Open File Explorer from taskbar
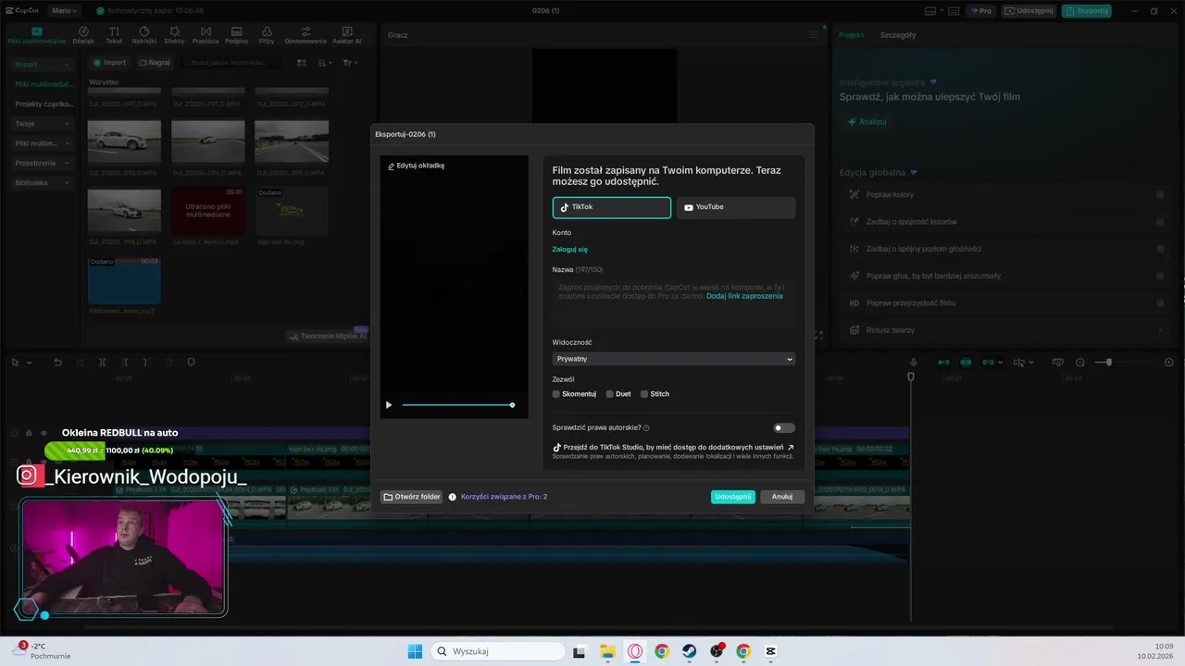This screenshot has height=666, width=1185. pyautogui.click(x=607, y=651)
